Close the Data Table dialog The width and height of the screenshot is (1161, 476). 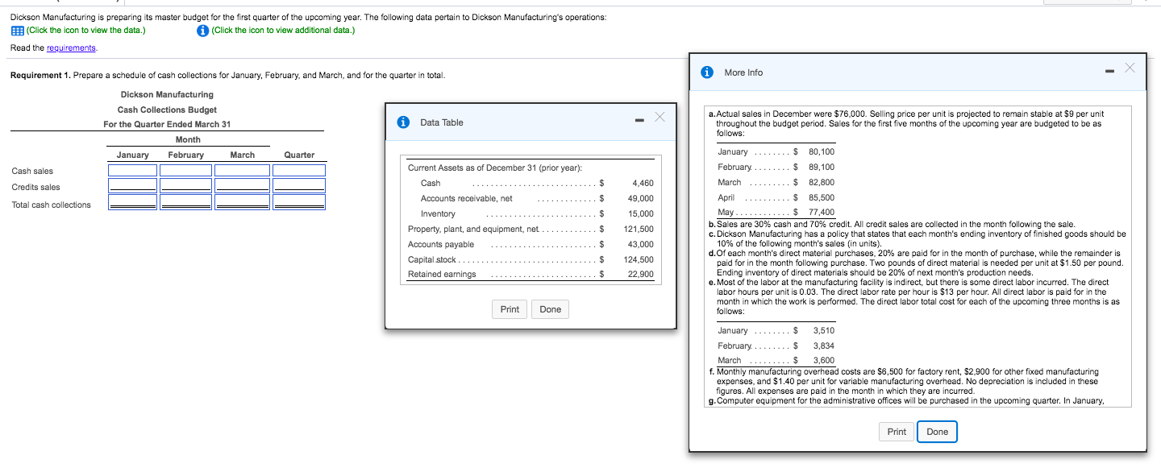coord(660,118)
